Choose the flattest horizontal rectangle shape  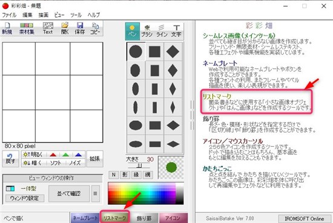tap(155, 144)
